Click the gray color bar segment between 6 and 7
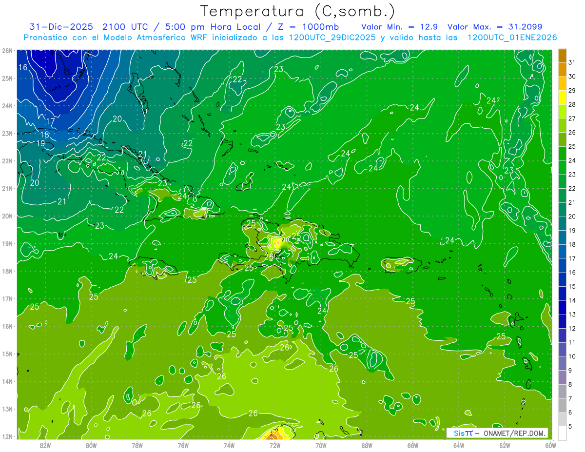The height and width of the screenshot is (452, 585). click(562, 405)
